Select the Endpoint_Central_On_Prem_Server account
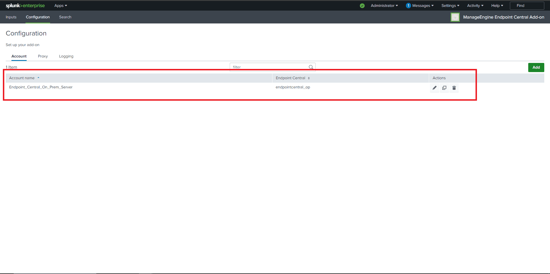The width and height of the screenshot is (550, 274). (x=41, y=87)
